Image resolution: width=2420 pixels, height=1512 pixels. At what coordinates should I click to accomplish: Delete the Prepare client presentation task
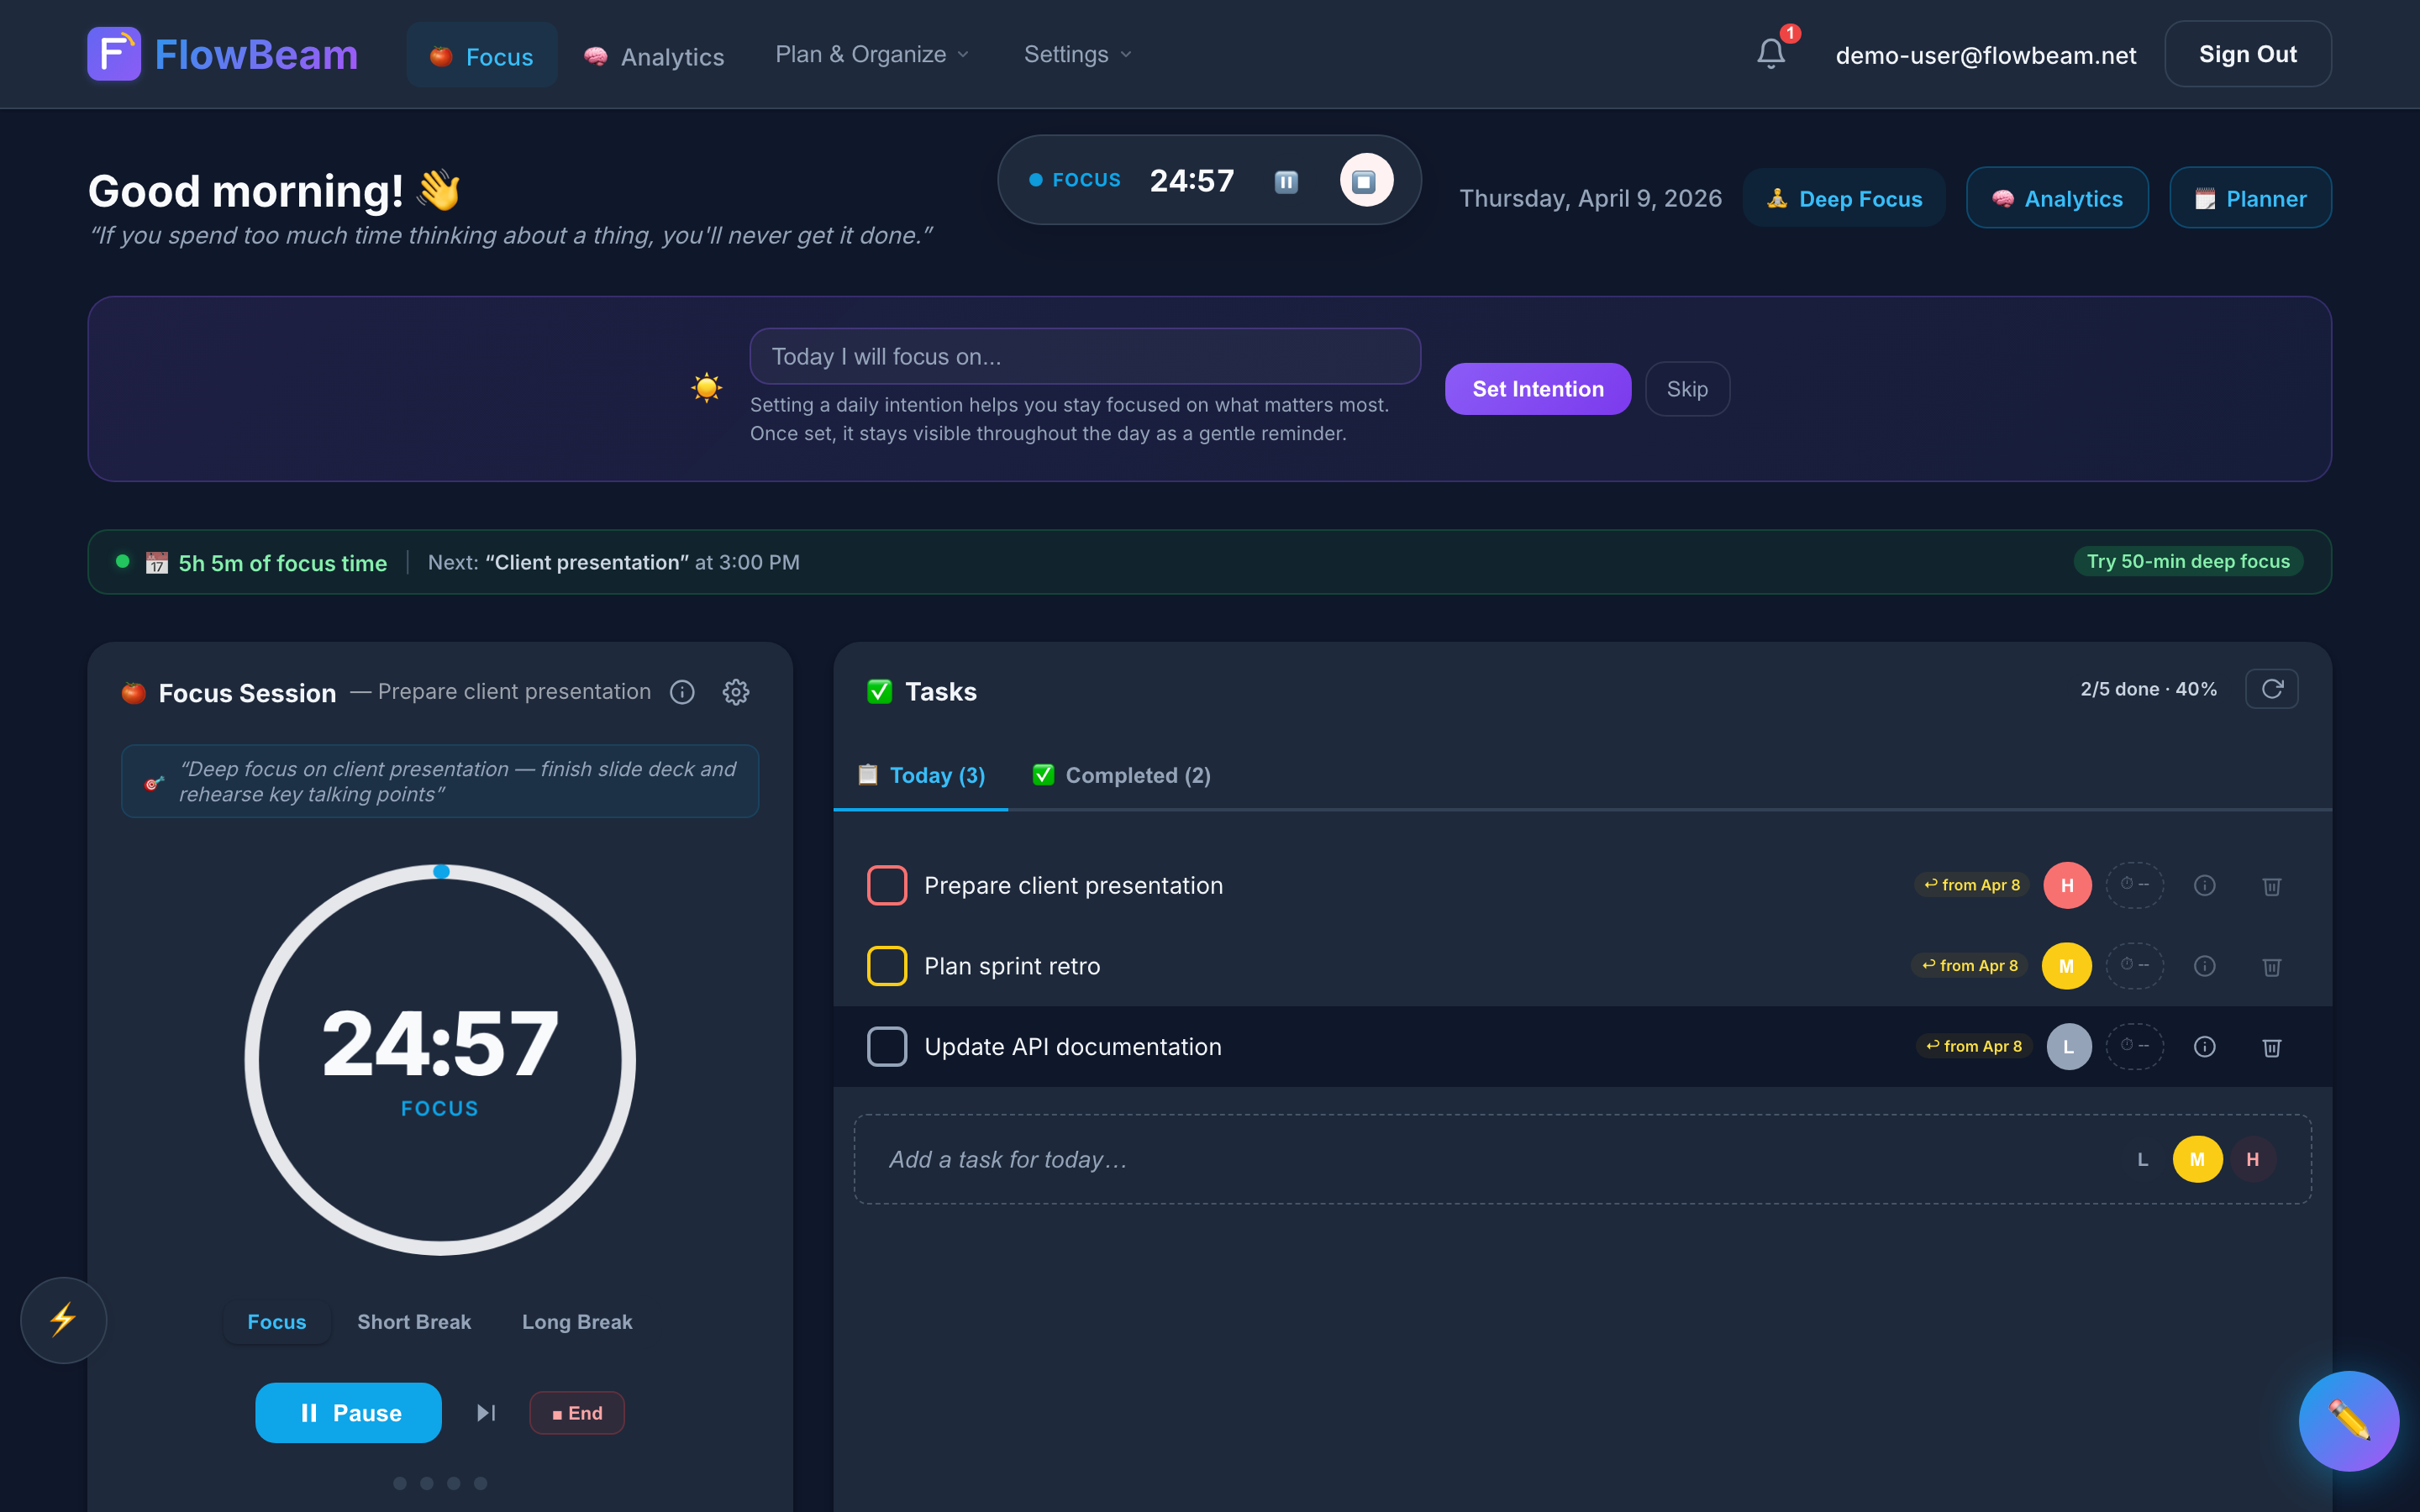pos(2271,886)
